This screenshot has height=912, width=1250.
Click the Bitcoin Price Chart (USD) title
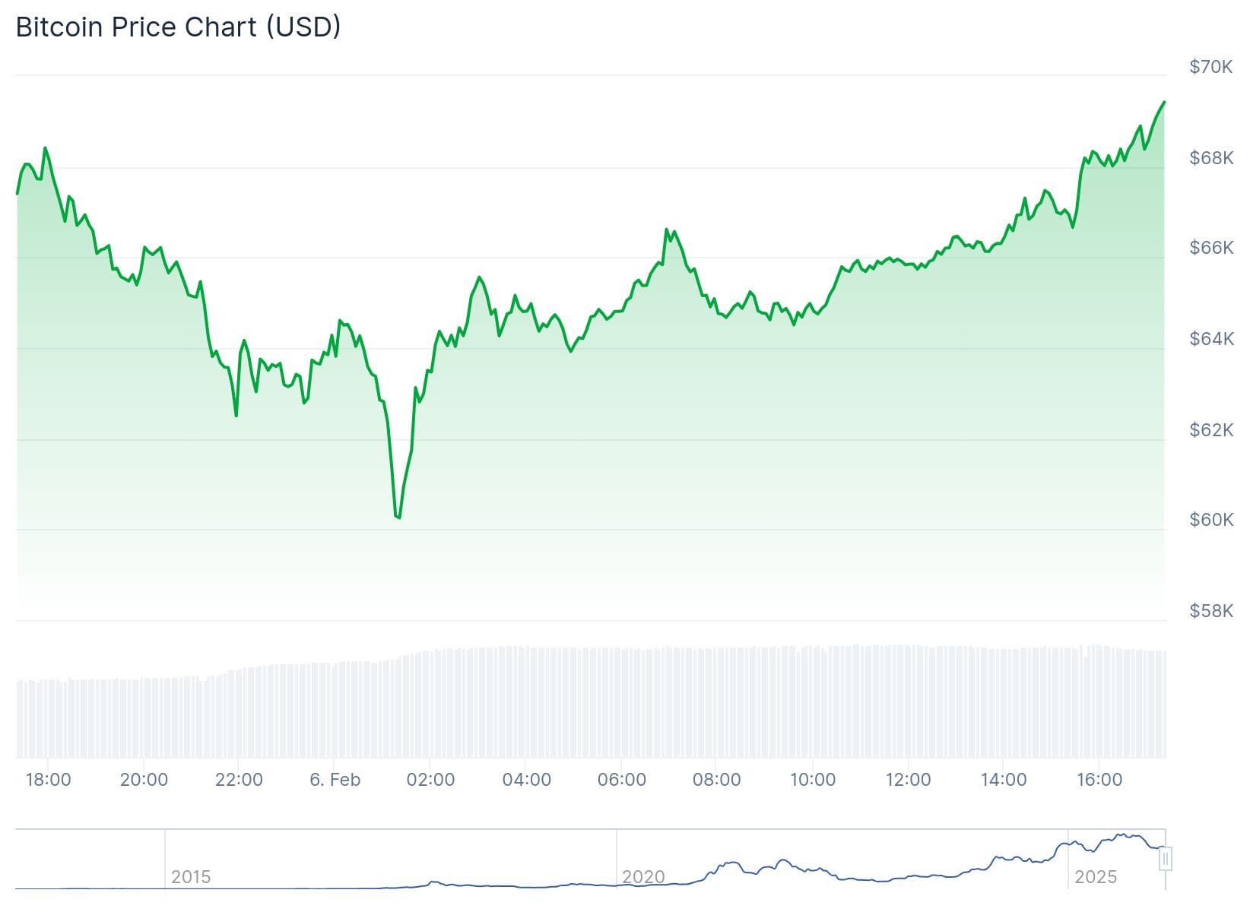point(178,27)
